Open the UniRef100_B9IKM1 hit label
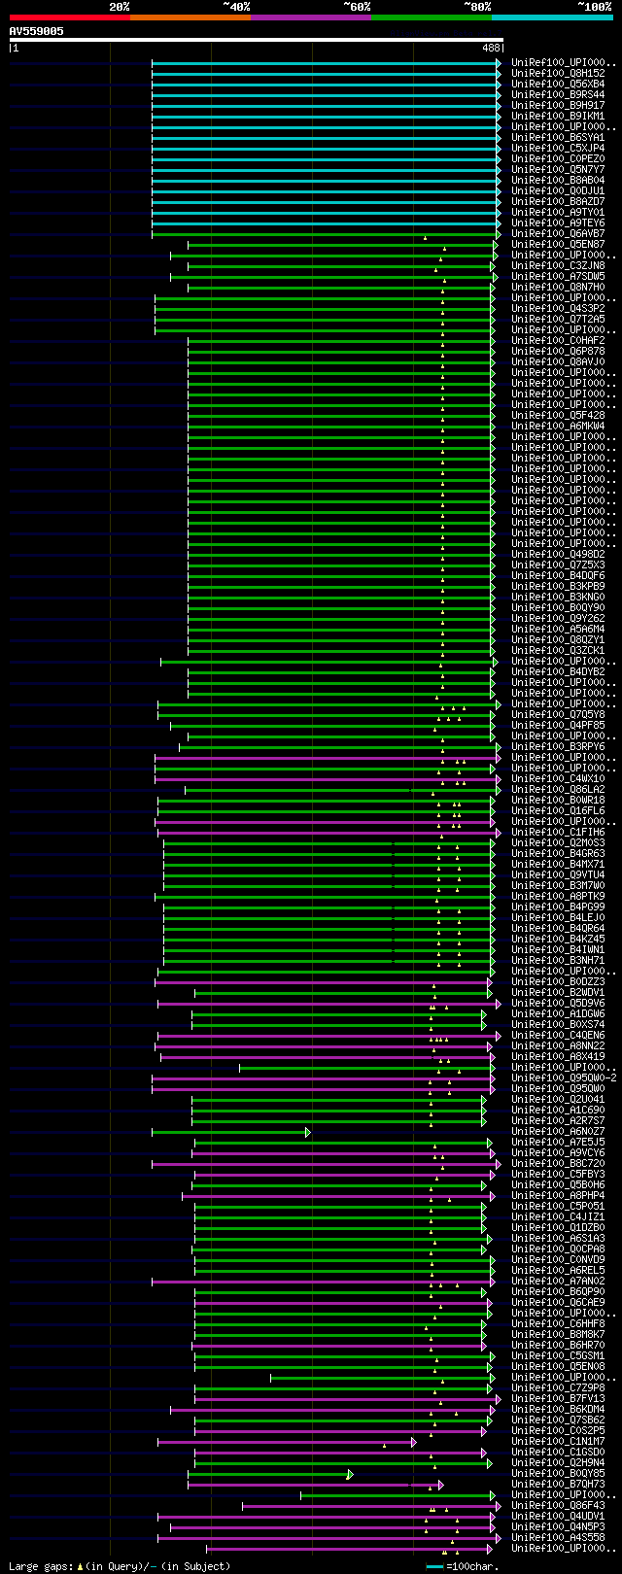This screenshot has height=1574, width=622. click(558, 116)
